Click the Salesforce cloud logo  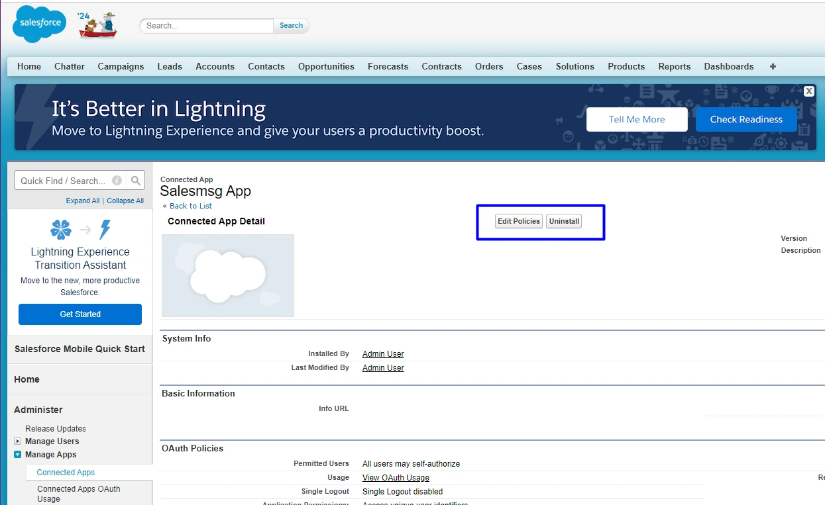(x=40, y=23)
